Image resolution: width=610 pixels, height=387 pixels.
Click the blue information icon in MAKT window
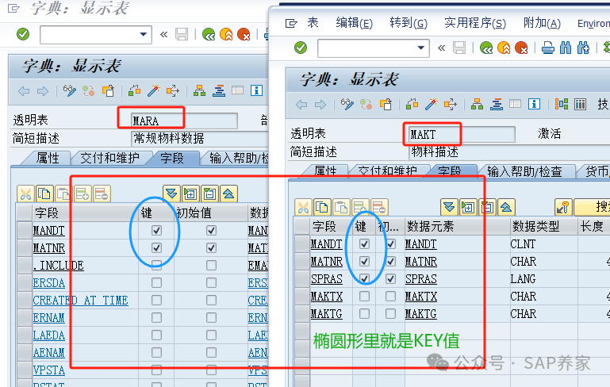click(x=534, y=104)
